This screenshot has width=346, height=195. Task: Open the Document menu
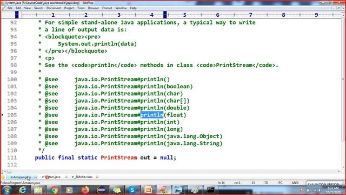pyautogui.click(x=54, y=8)
